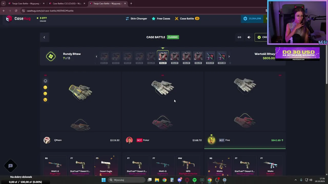Go back with the battle back arrow
This screenshot has height=184, width=328.
point(44,37)
